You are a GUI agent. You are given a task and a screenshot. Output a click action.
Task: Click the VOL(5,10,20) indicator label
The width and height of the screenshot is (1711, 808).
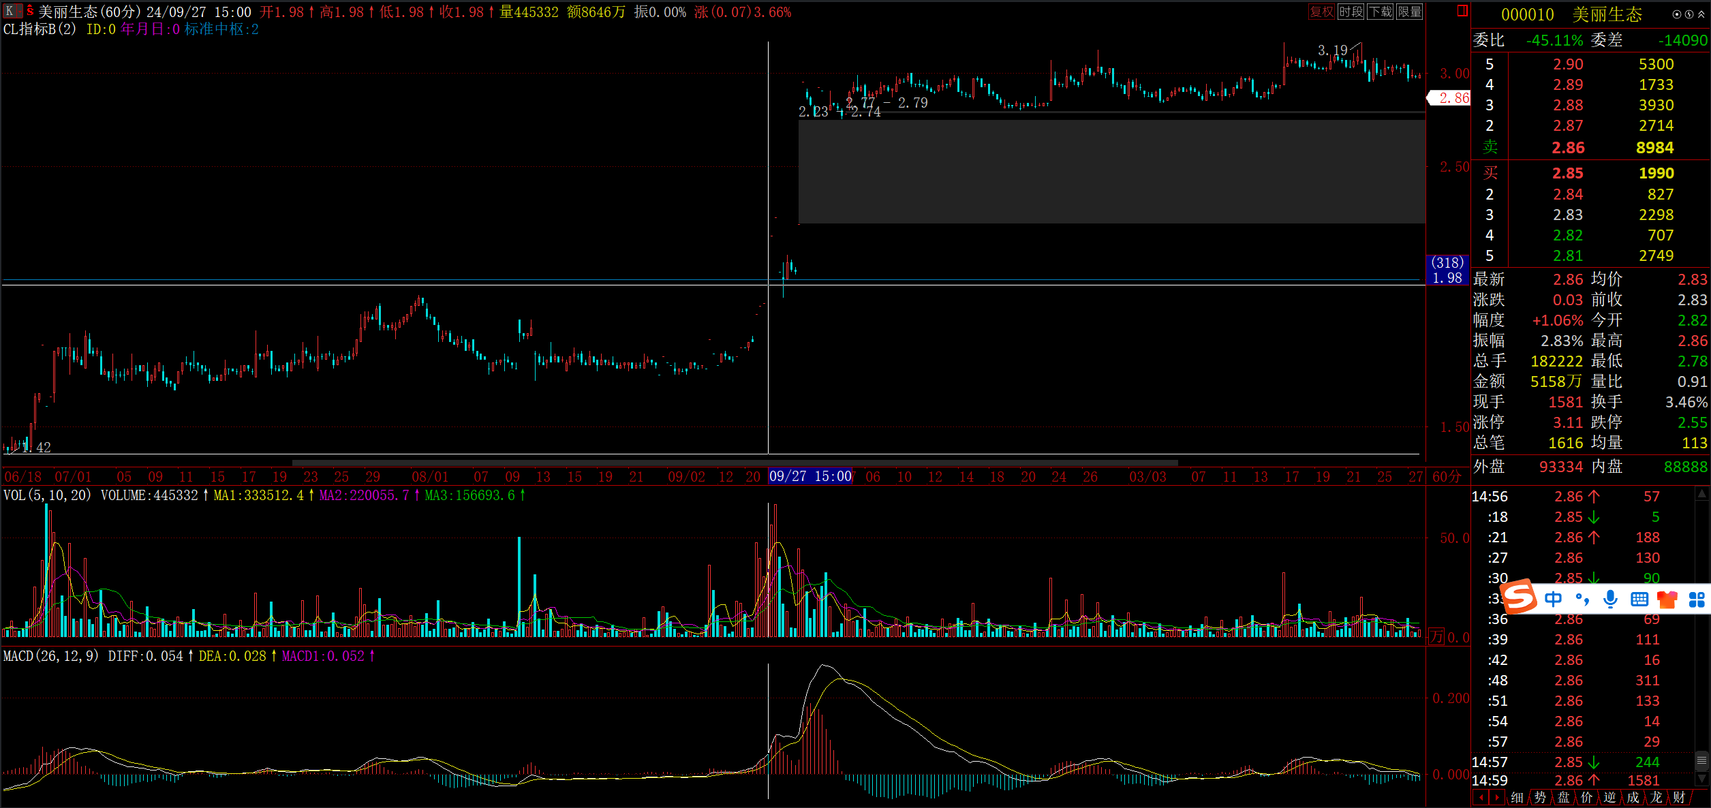tap(47, 495)
